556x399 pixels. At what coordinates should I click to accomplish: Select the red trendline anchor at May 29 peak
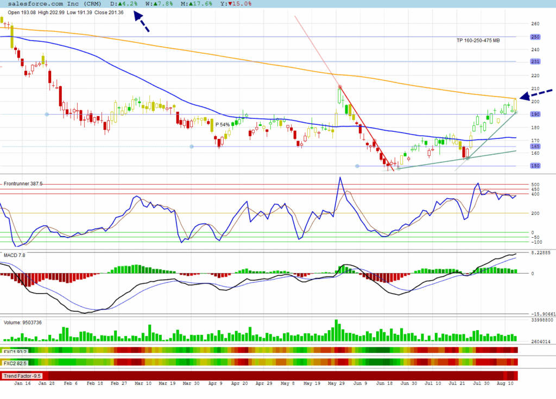[340, 87]
